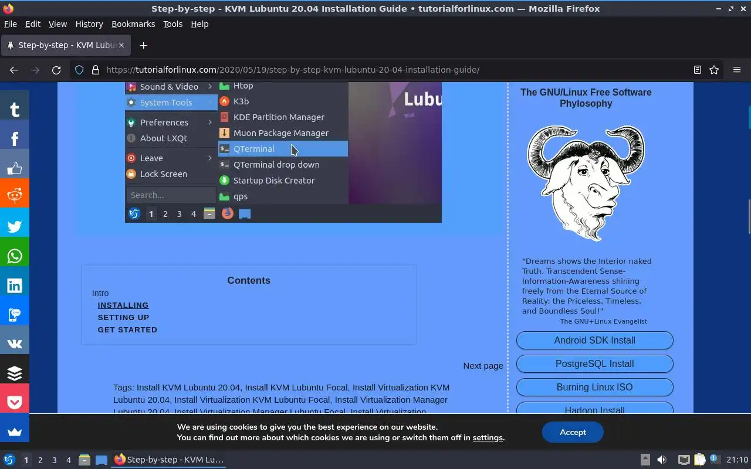This screenshot has height=469, width=751.
Task: Click the show desktop taskbar icon
Action: (x=102, y=460)
